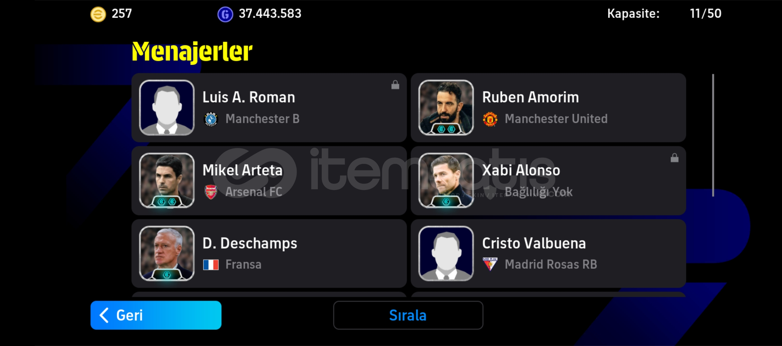The height and width of the screenshot is (346, 782).
Task: Select the Cristo Valbuena manager card
Action: coord(548,253)
